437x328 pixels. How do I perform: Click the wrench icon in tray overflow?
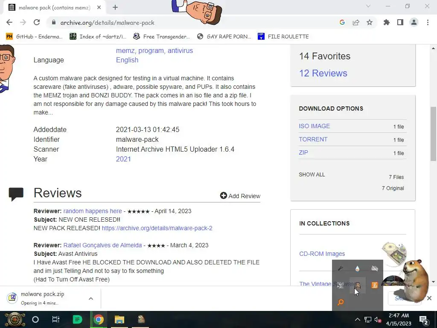pyautogui.click(x=341, y=268)
